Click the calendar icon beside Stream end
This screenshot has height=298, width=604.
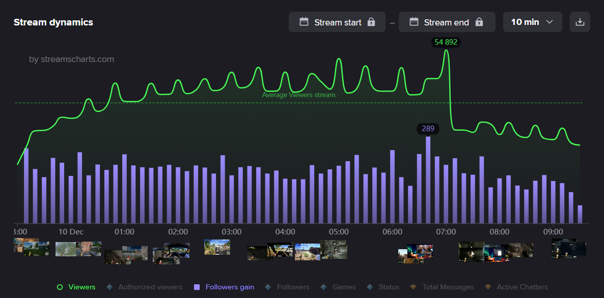tap(414, 22)
